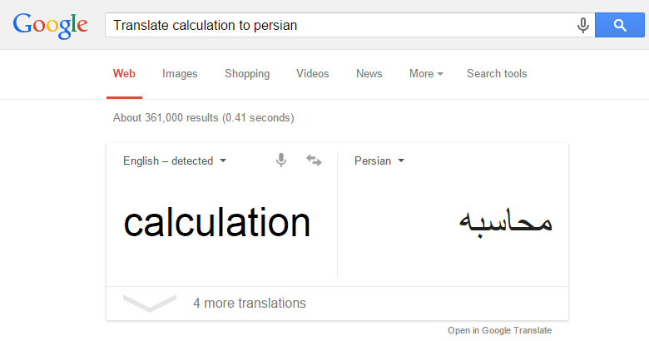This screenshot has height=341, width=649.
Task: Switch to the Shopping tab
Action: coord(247,74)
